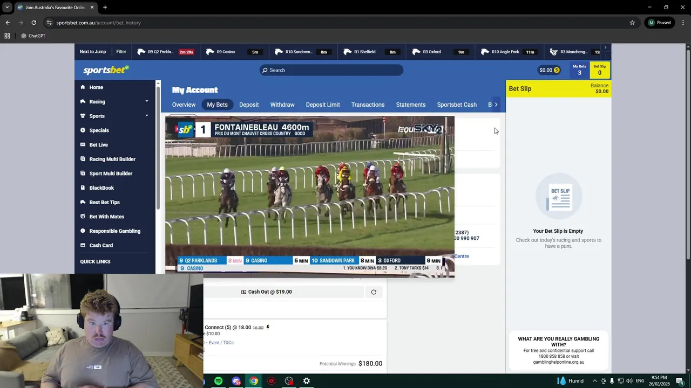Select the Deposit account tab
Image resolution: width=691 pixels, height=388 pixels.
point(249,105)
